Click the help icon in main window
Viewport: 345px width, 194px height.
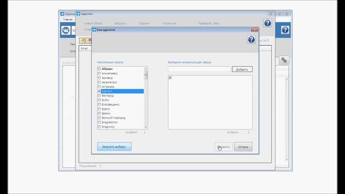pos(285,30)
